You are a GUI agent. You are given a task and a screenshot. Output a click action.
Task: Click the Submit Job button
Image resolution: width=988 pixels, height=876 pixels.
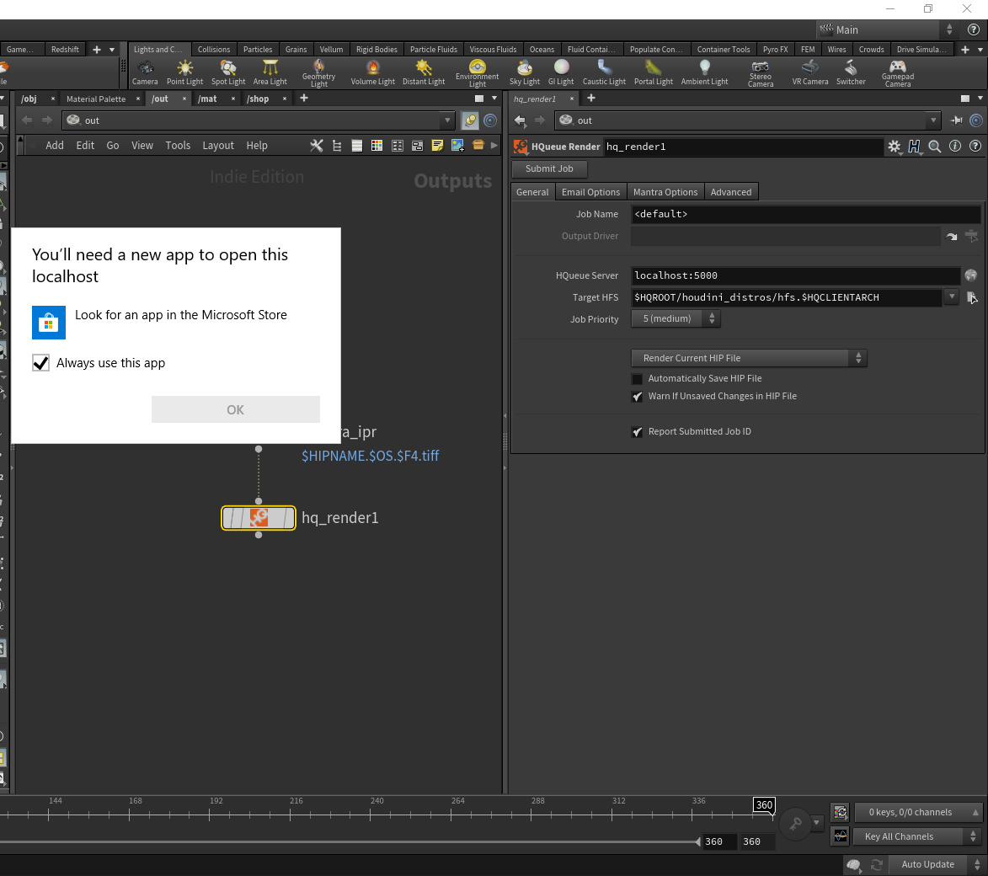click(x=549, y=169)
